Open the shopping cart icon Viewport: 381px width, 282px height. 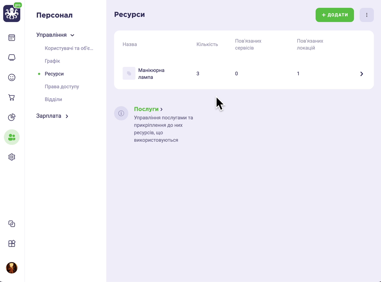tap(12, 97)
